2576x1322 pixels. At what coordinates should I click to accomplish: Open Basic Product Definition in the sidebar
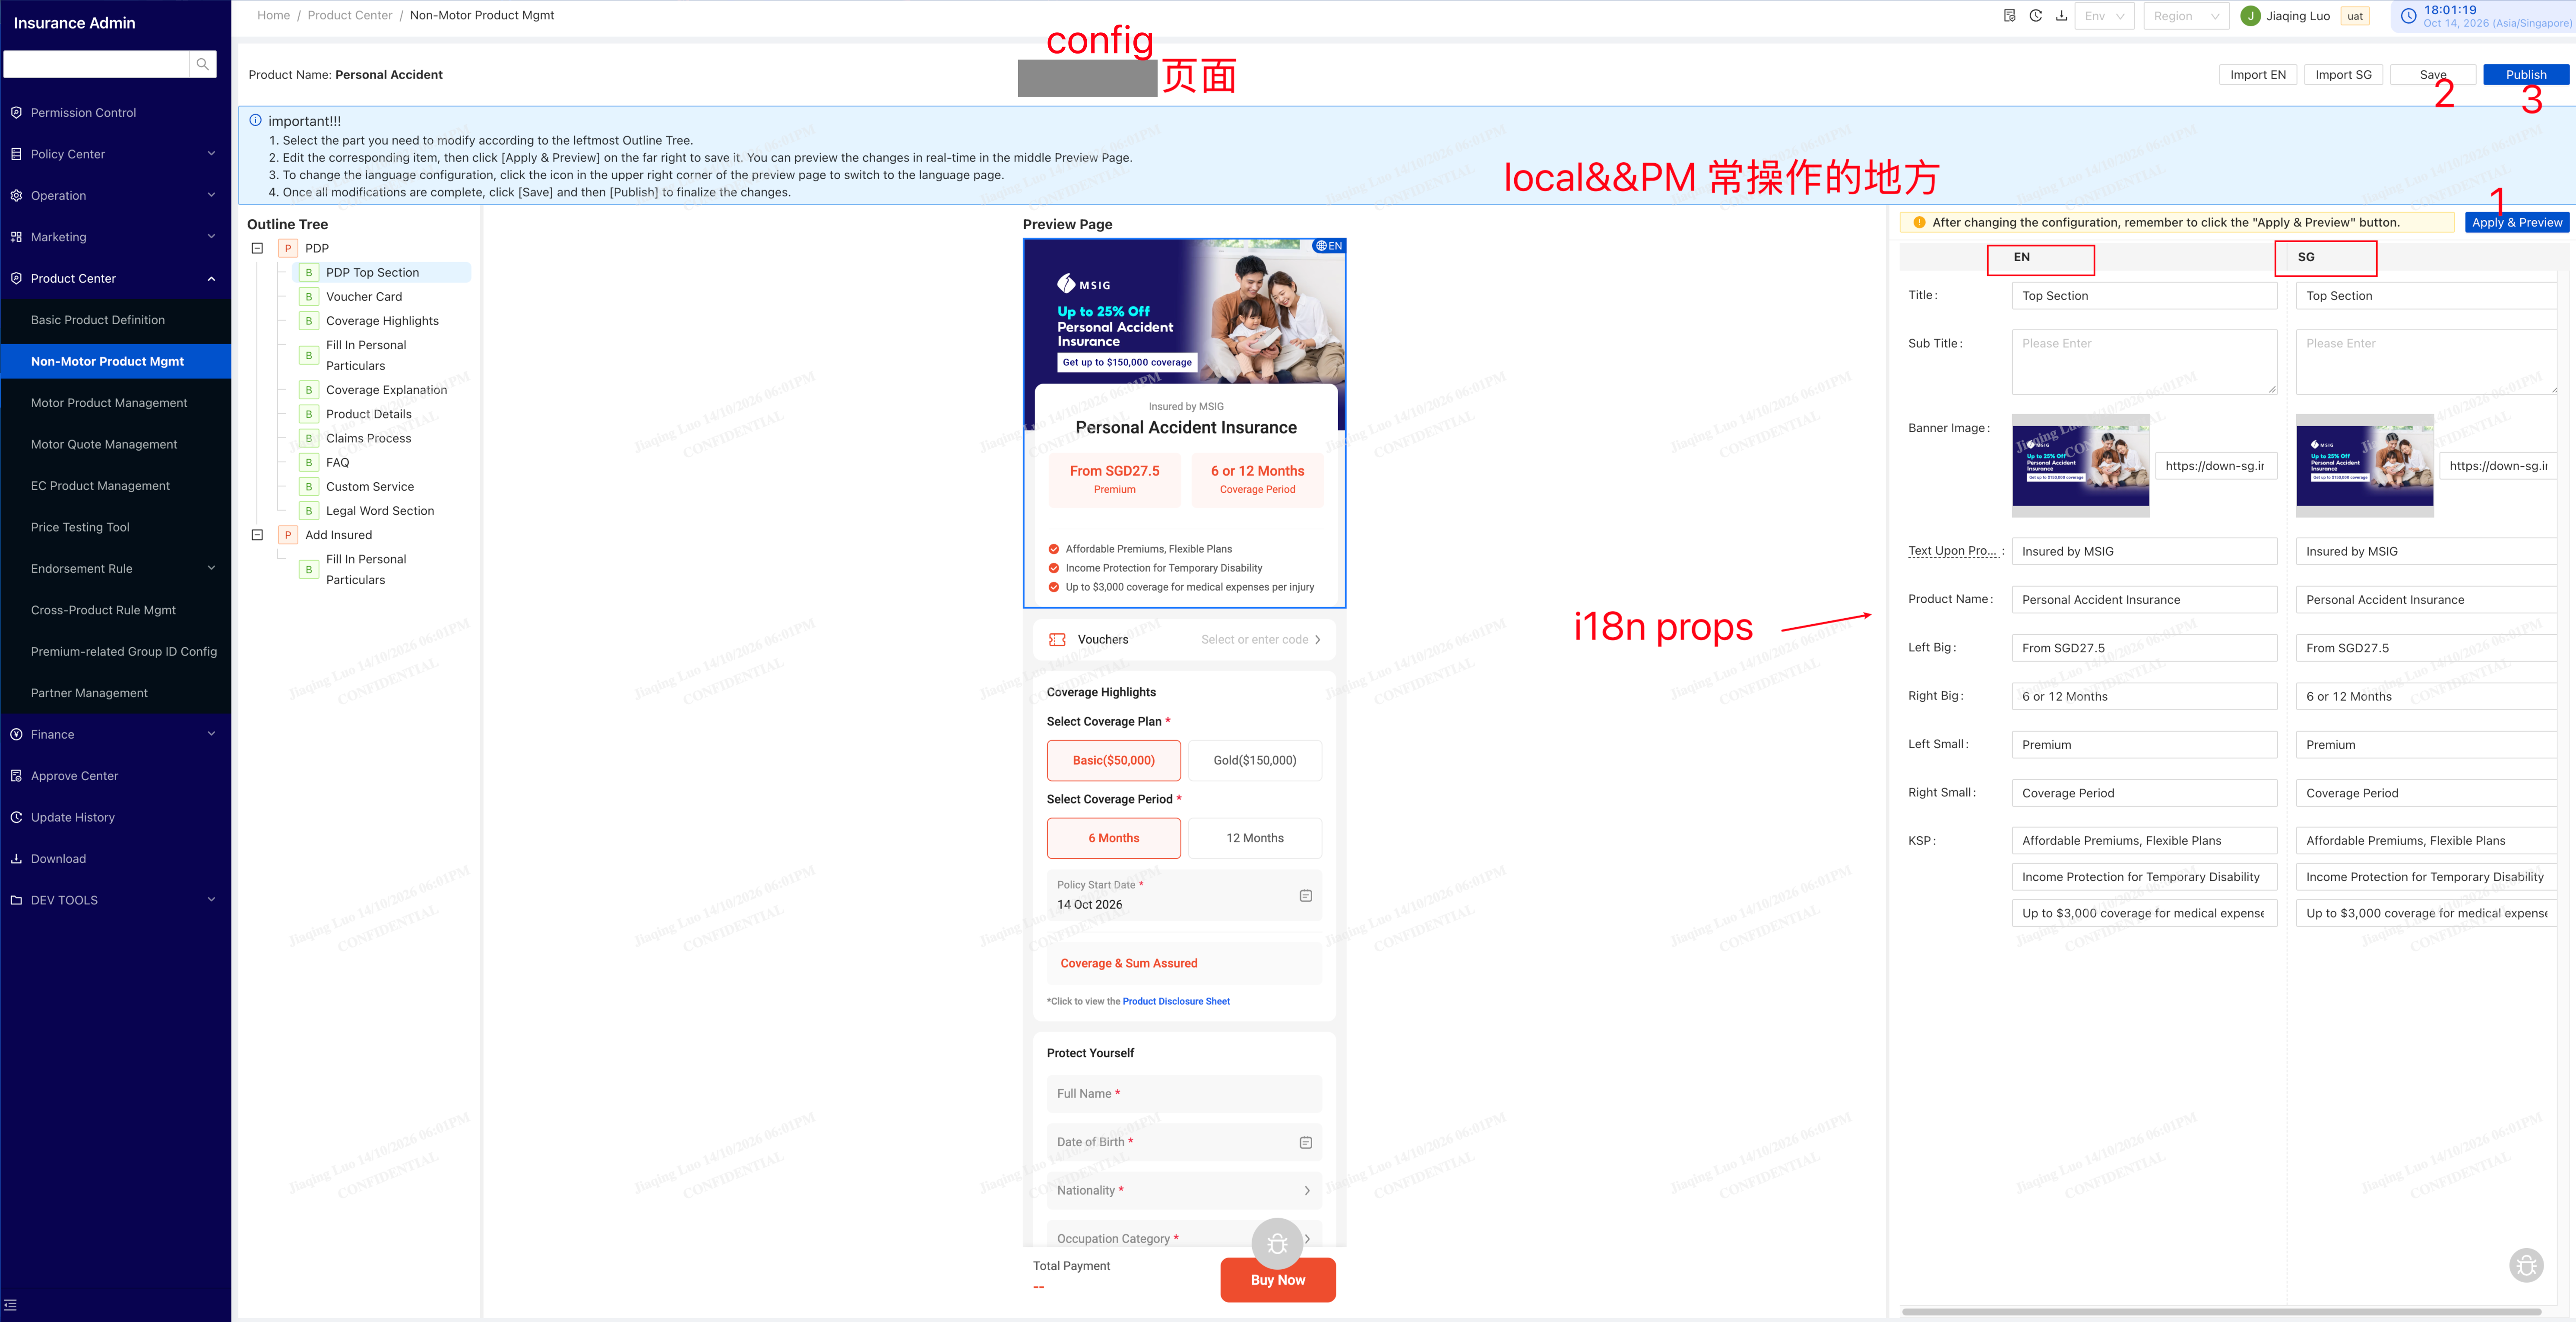(98, 320)
